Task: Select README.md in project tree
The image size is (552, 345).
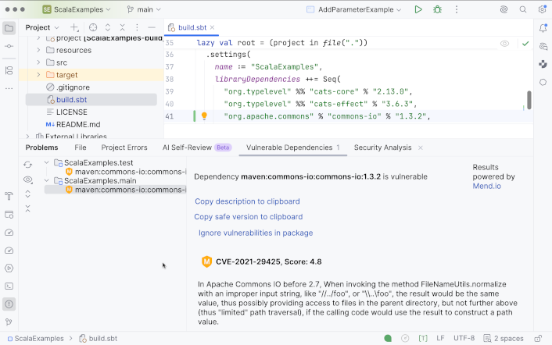Action: 73,124
